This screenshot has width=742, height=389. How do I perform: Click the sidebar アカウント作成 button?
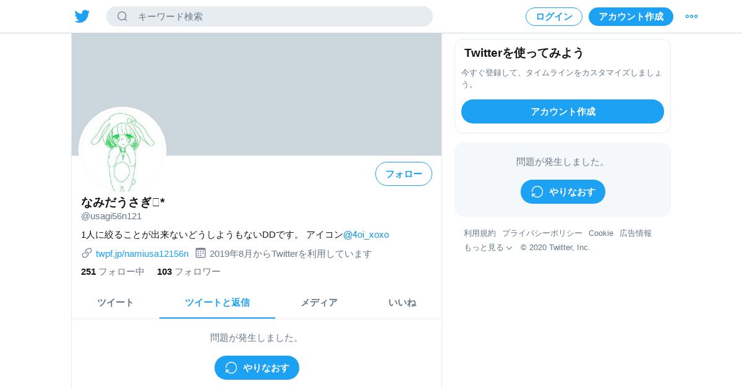point(563,111)
